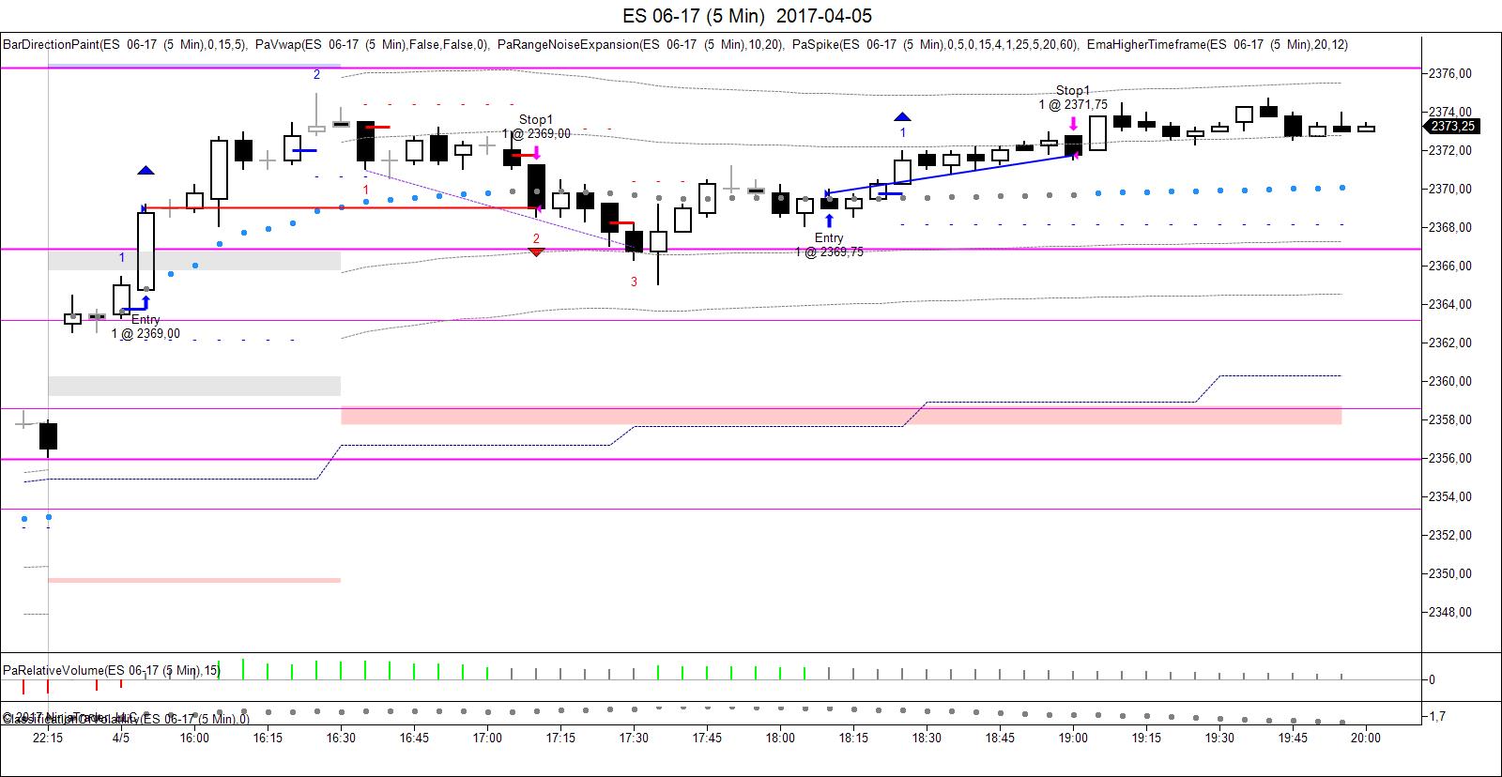Click the ClassificationOfVolatility panel label

(126, 719)
